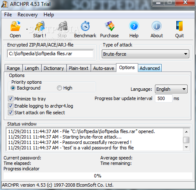Screen dimensions: 196x190
Task: Click the greyed Stop icon
Action: (62, 26)
